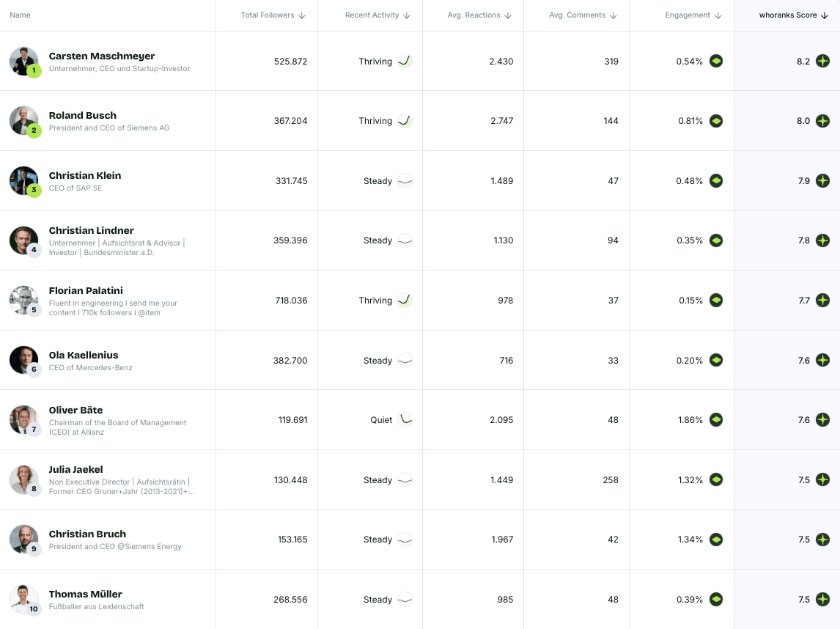Click engagement badge next to 0.81%
The height and width of the screenshot is (629, 840).
(716, 121)
